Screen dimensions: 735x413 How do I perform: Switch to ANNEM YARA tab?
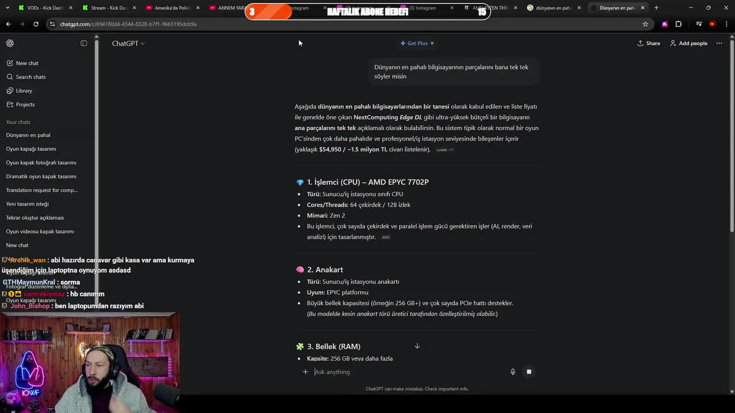pyautogui.click(x=227, y=8)
